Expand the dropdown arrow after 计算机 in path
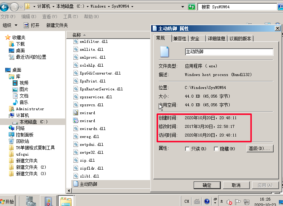The image size is (283, 206). click(53, 7)
